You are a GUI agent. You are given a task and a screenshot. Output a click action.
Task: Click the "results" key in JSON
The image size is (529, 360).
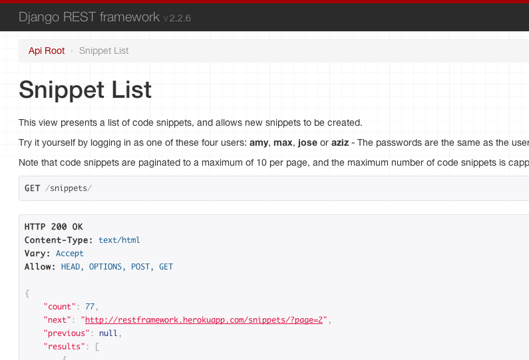pos(65,347)
